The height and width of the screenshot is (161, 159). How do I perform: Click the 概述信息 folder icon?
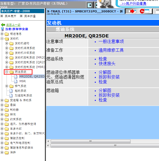click(x=7, y=34)
